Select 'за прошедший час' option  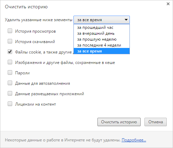pos(102,27)
